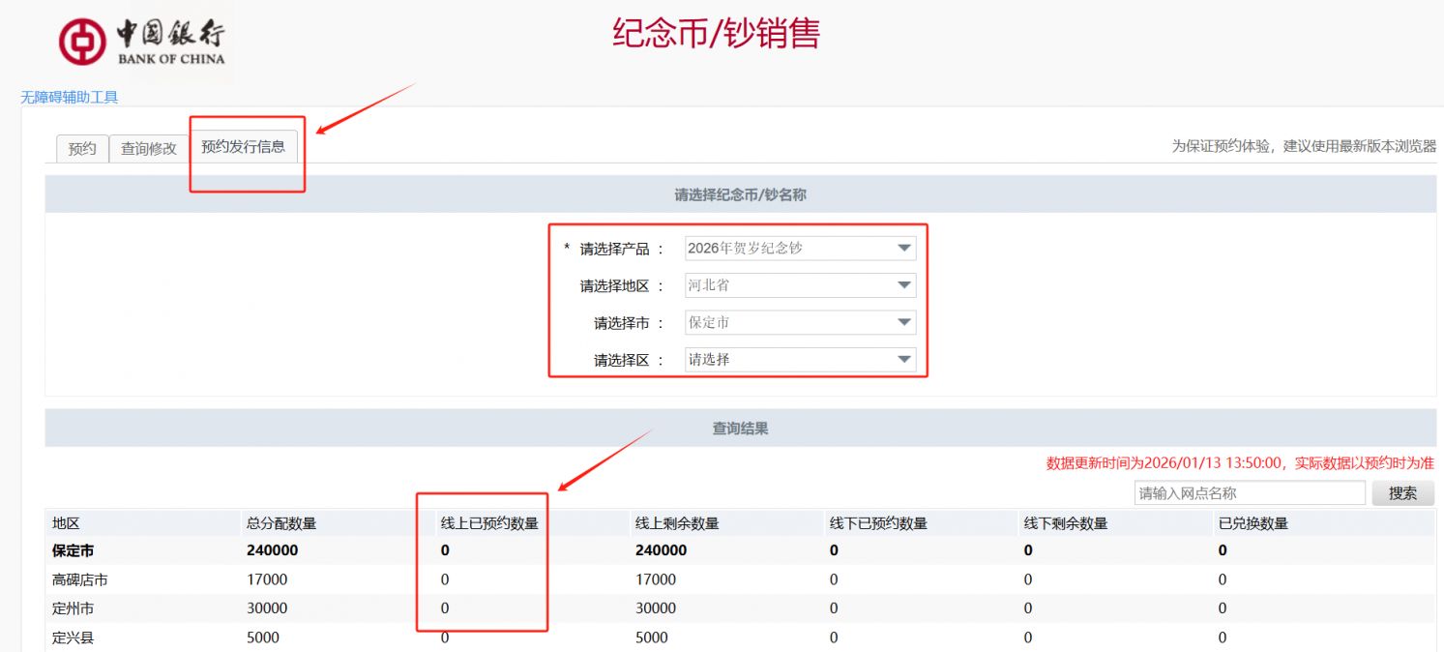Click the Bank of China logo
This screenshot has height=652, width=1444.
click(142, 43)
